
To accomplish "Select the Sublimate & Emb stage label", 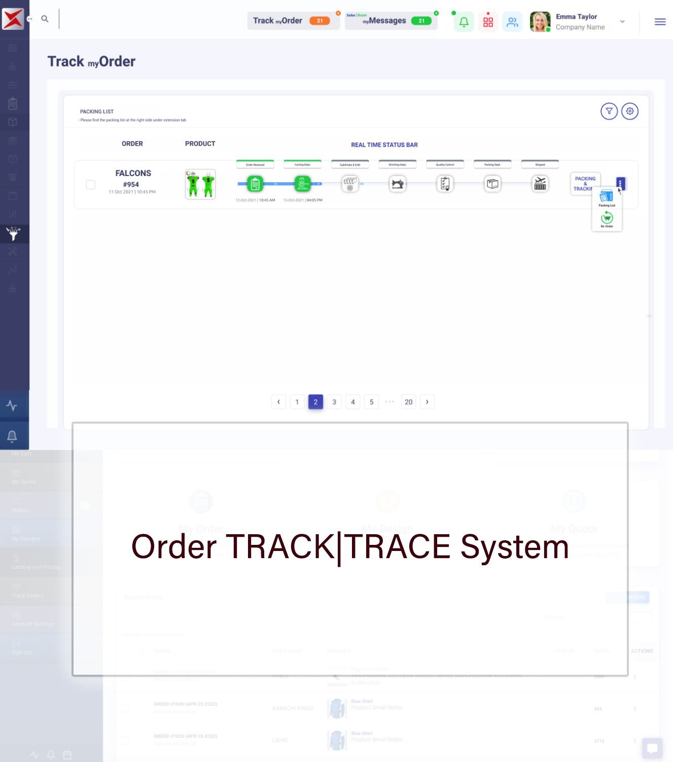I will click(x=350, y=164).
